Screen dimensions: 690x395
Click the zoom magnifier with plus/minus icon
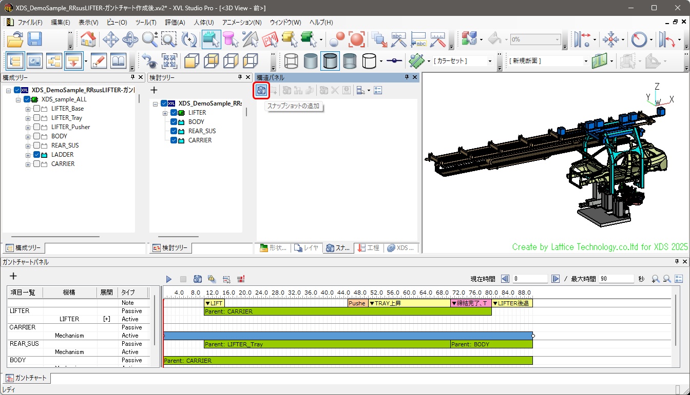pos(150,39)
